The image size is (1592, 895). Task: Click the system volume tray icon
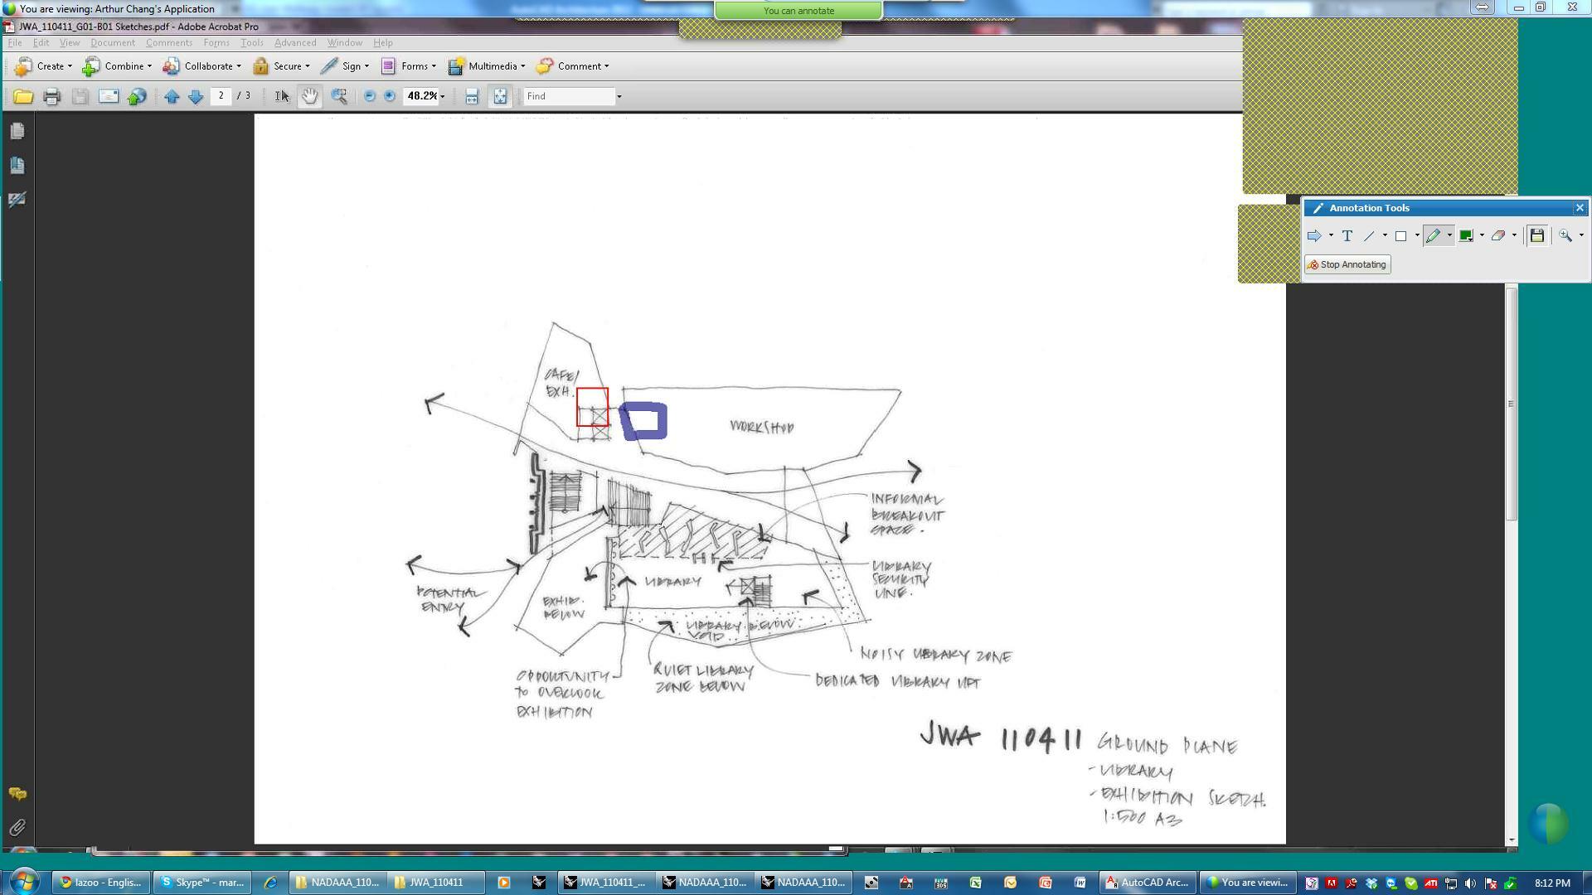pos(1470,883)
